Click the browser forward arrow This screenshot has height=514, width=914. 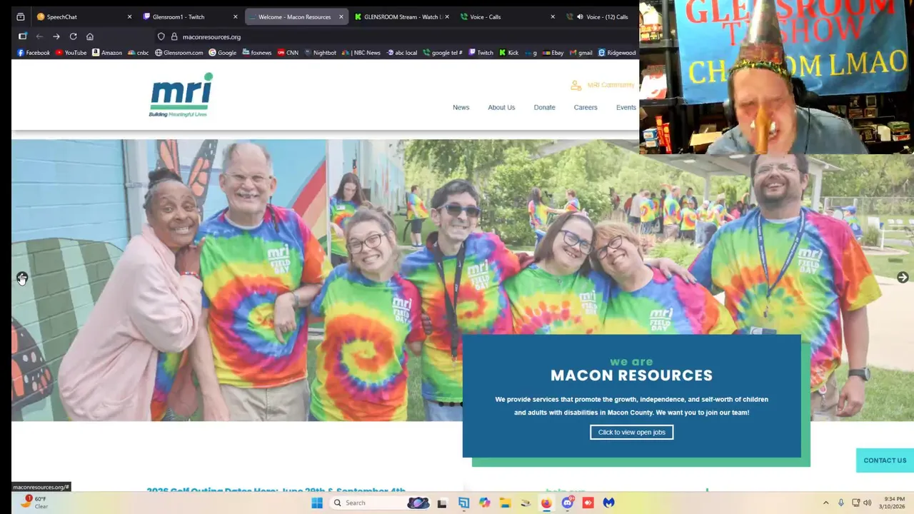[56, 36]
